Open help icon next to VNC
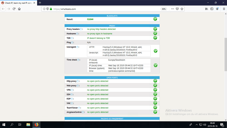This screenshot has width=227, height=128. click(x=72, y=103)
